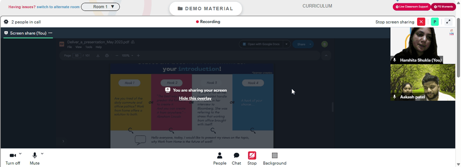Open camera options chevron
The height and width of the screenshot is (167, 461).
pyautogui.click(x=20, y=154)
